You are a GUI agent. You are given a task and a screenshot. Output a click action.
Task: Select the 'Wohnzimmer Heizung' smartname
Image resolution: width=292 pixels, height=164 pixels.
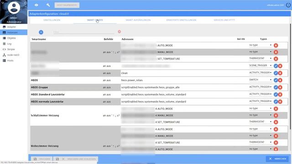pyautogui.click(x=45, y=146)
